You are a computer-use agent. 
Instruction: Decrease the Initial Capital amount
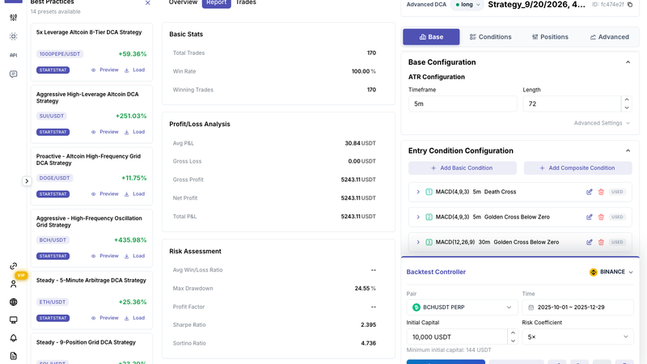point(513,341)
